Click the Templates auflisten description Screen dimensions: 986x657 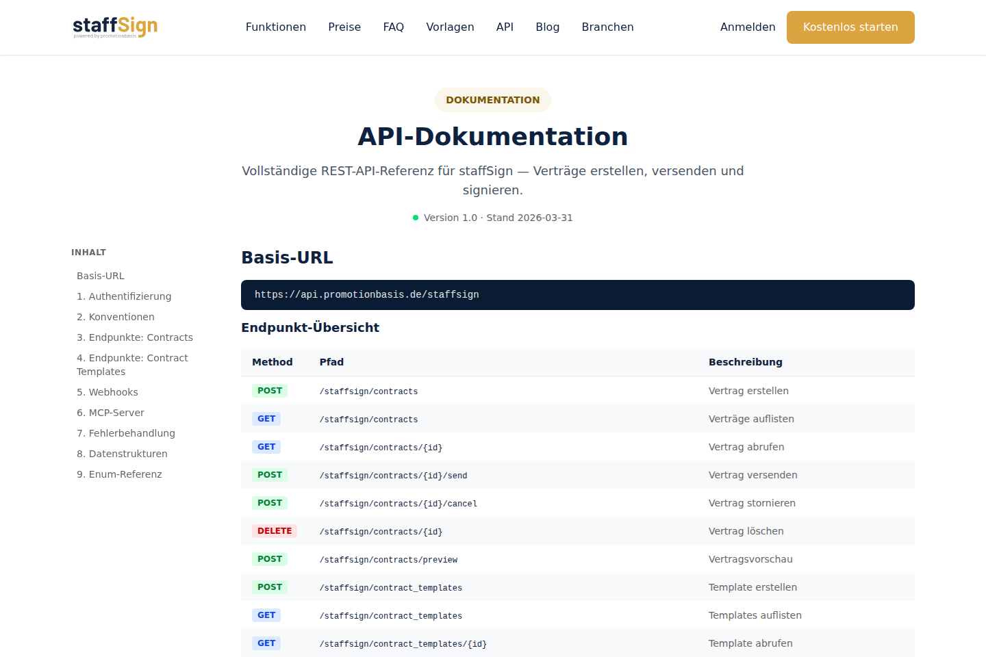[x=755, y=615]
